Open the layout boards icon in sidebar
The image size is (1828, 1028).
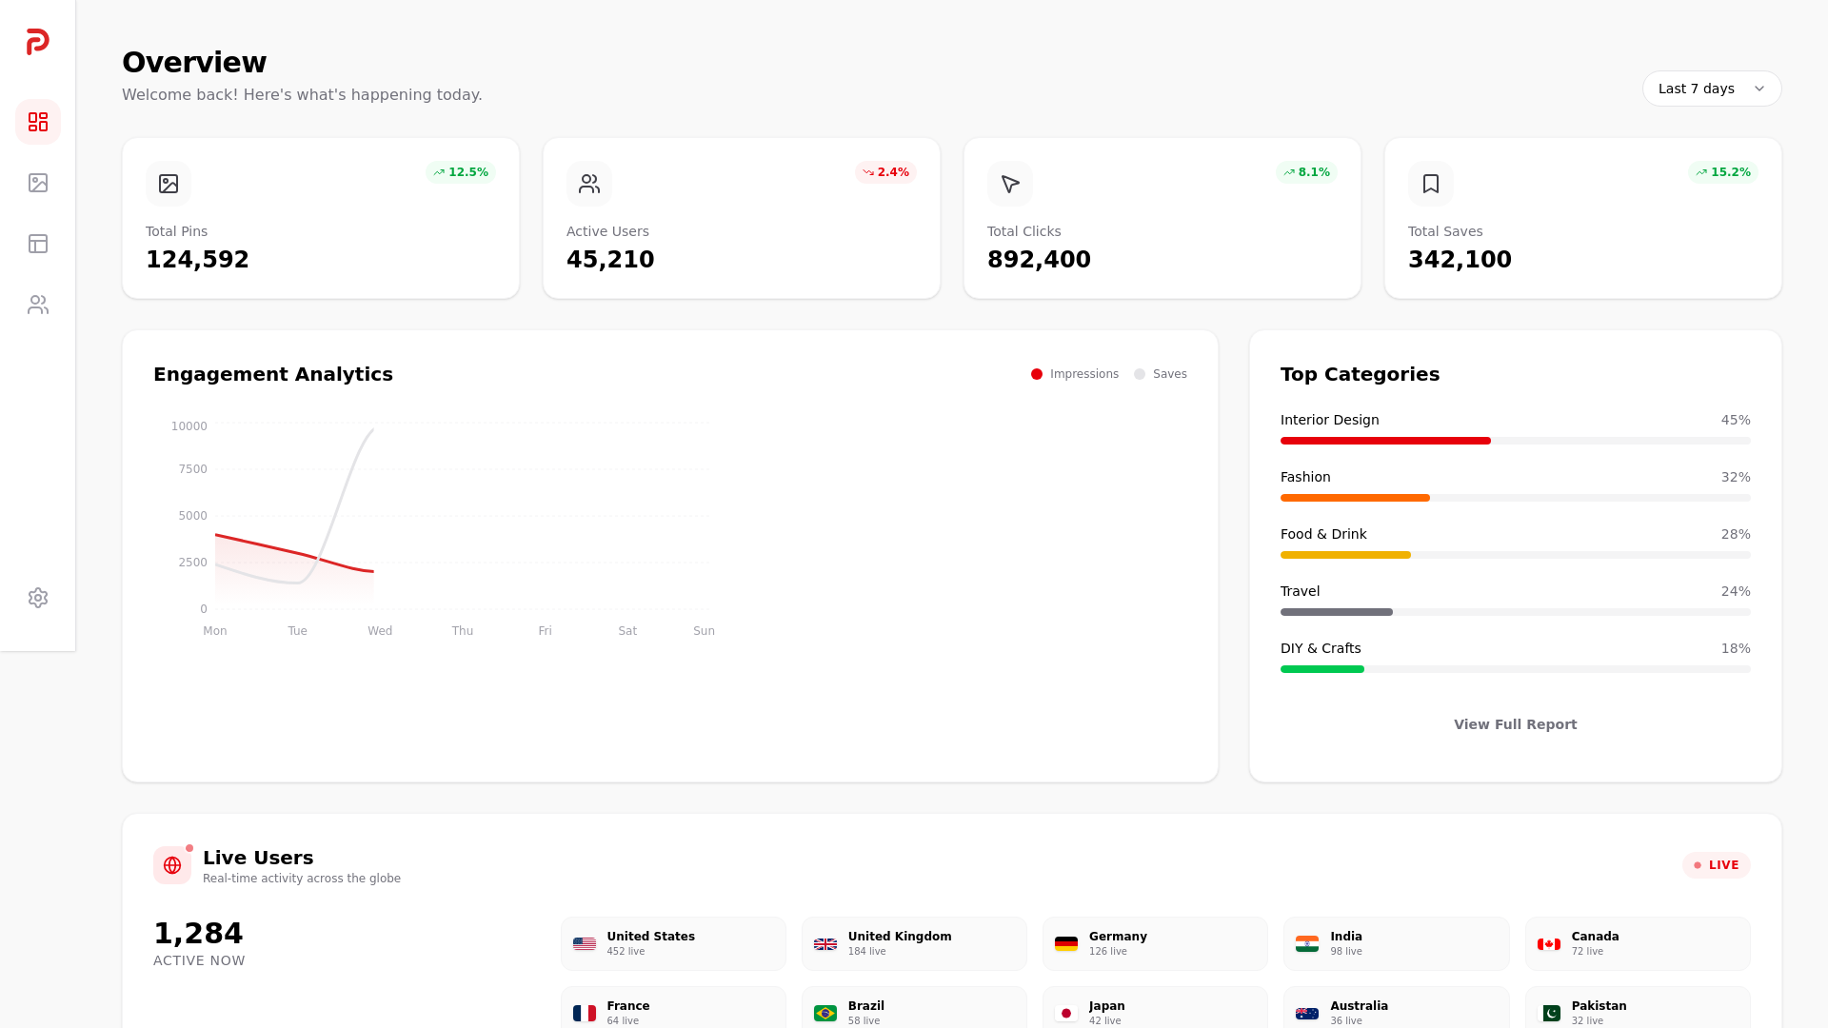(x=38, y=244)
